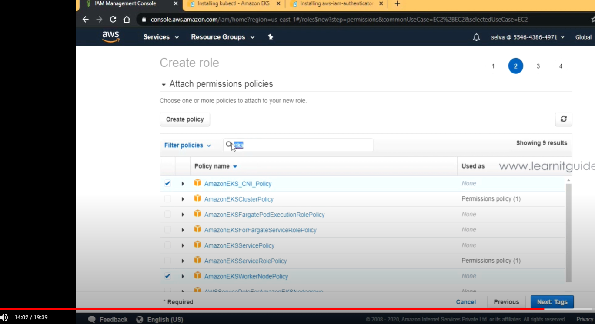Uncheck the AmazonEKSWorkerNodePolicy checkbox
Screen dimensions: 595x324
(167, 276)
